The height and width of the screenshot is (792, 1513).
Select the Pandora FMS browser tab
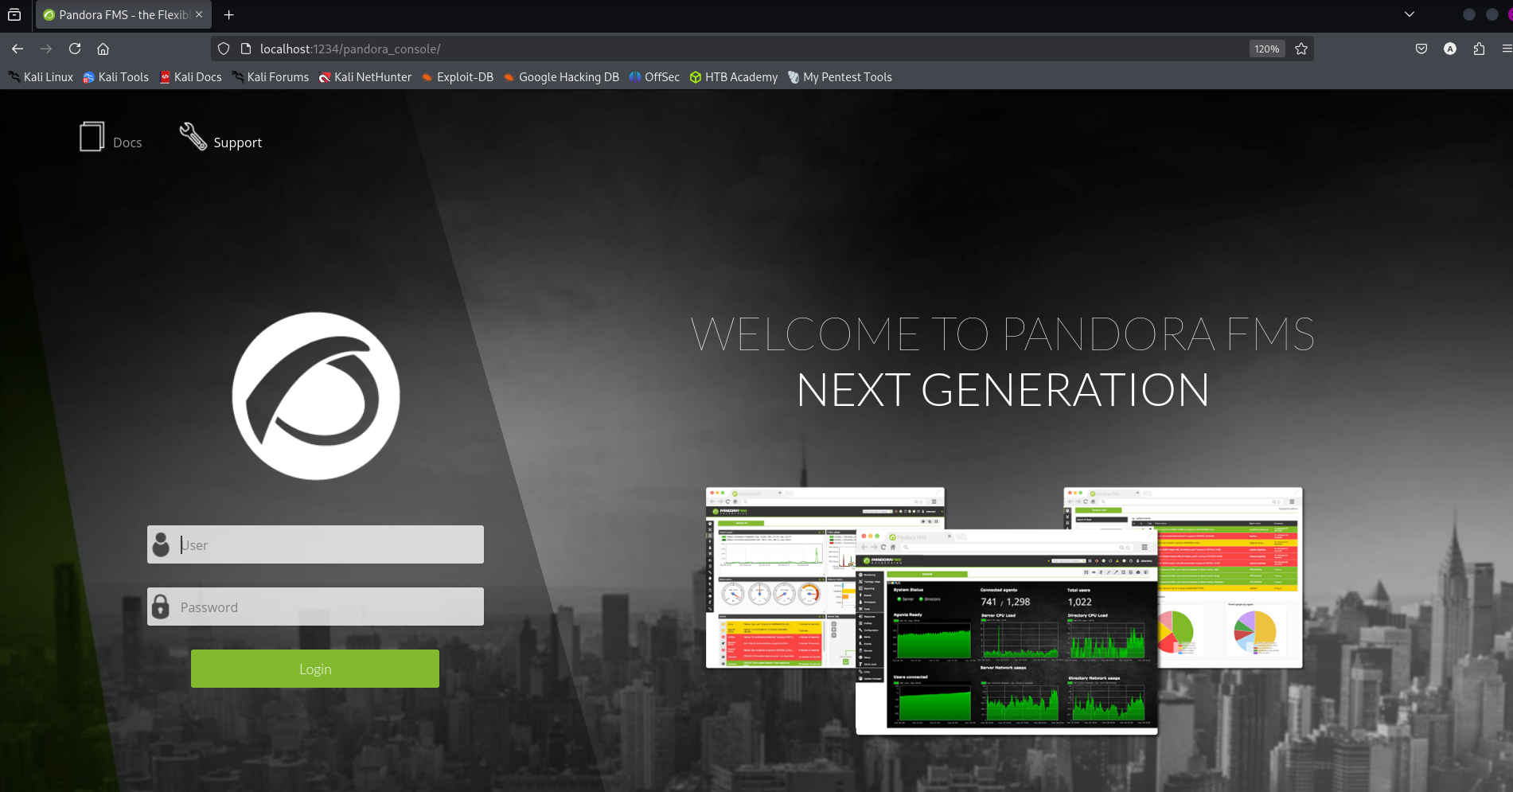click(123, 14)
